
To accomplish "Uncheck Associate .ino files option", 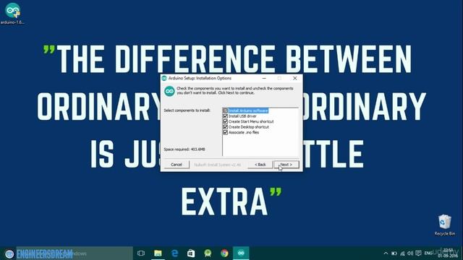I will click(x=225, y=132).
